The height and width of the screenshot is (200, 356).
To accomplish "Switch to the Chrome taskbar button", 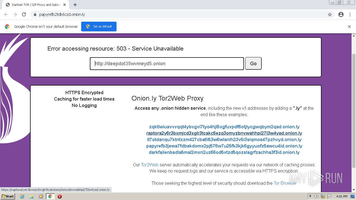I will 50,196.
